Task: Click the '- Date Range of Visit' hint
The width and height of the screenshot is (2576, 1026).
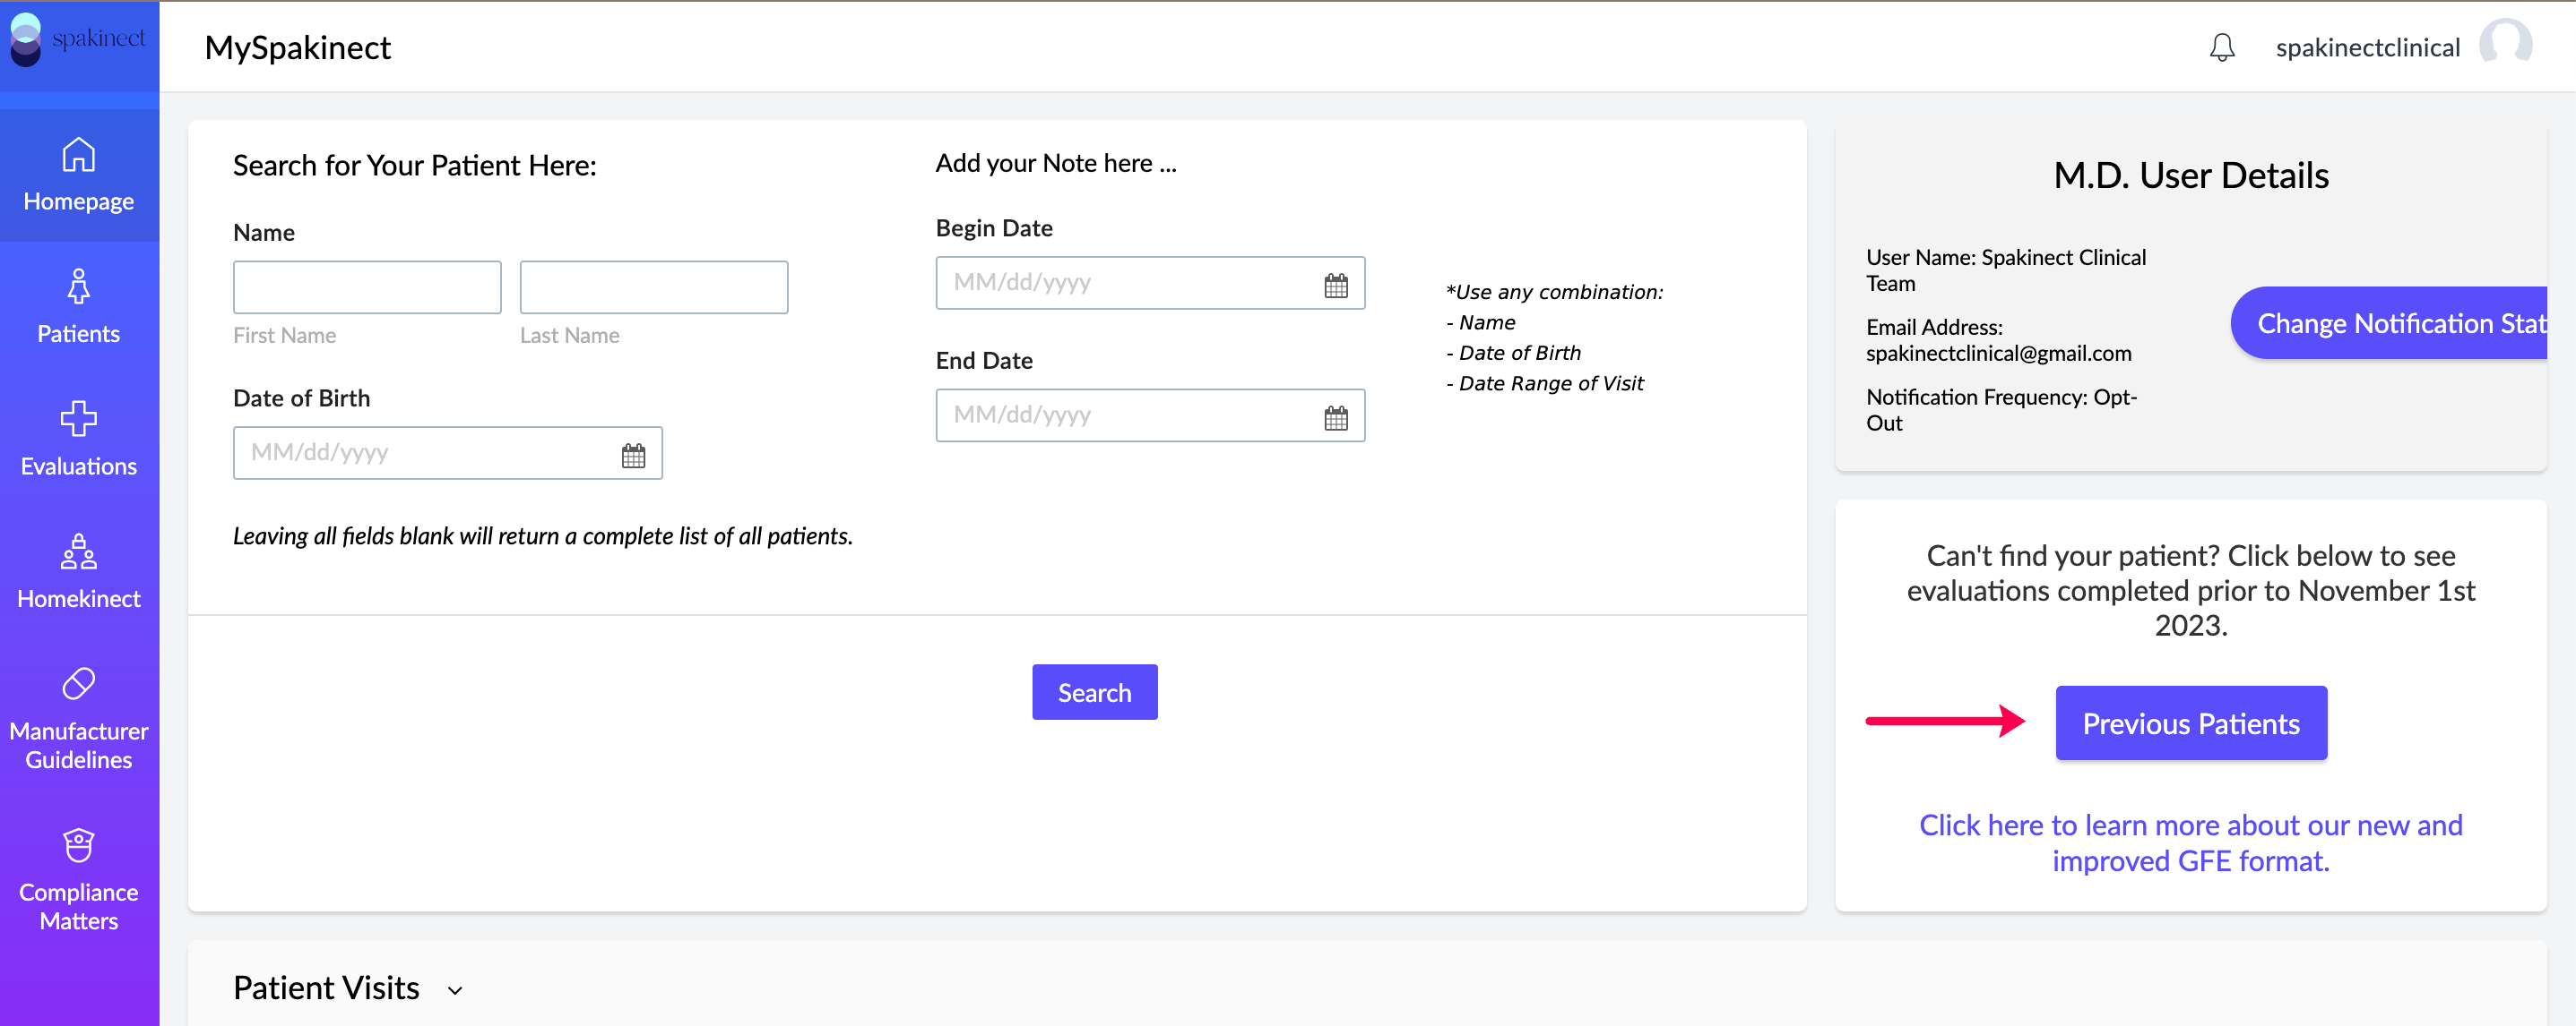Action: (x=1545, y=383)
